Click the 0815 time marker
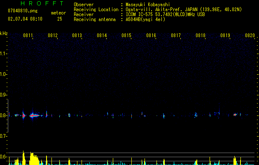Screen dimensions: 259x165 pyautogui.click(x=126, y=35)
